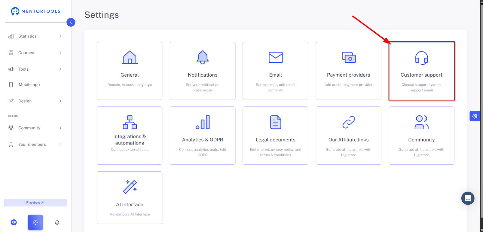Click the Customer support headset icon
Viewport: 483px width, 232px height.
(421, 58)
